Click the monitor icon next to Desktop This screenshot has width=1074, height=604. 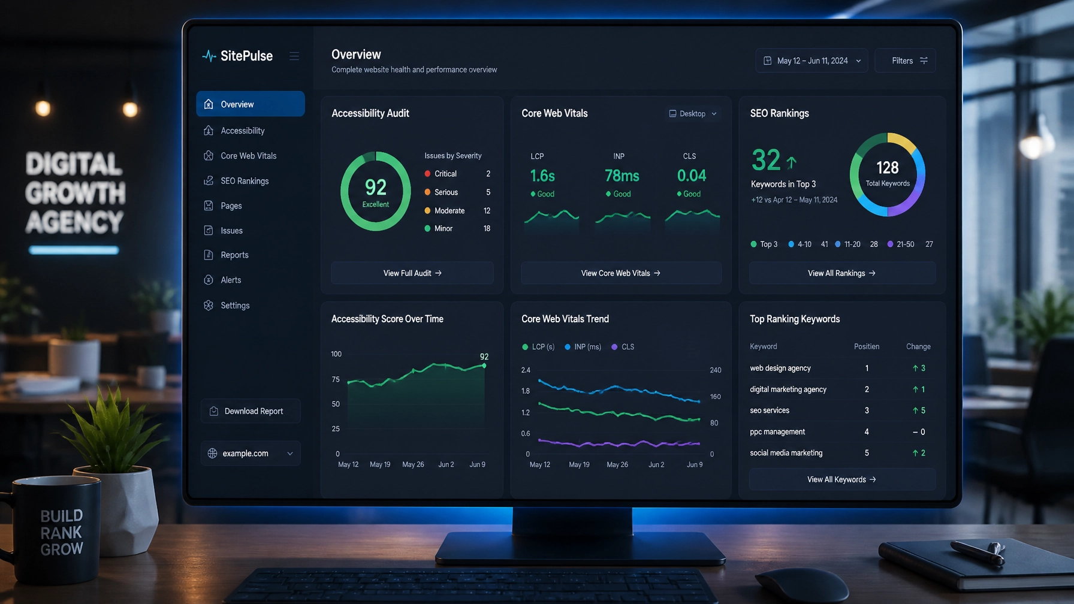coord(672,114)
